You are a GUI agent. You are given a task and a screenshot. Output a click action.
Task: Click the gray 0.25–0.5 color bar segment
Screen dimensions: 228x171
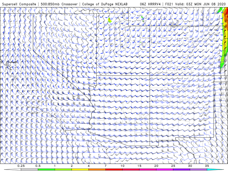[29, 170]
